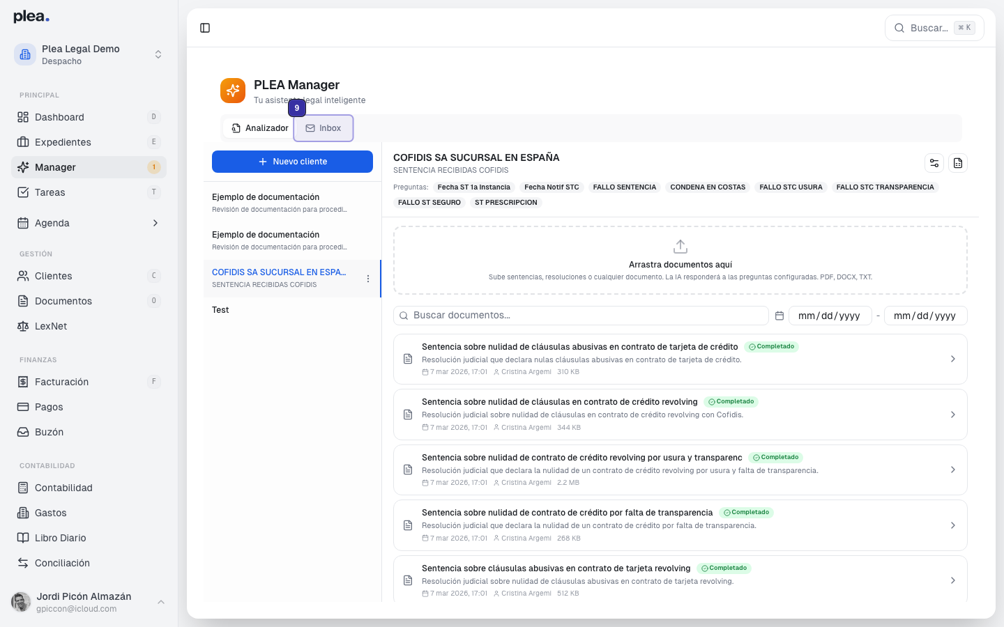Click the date range calendar icon
The image size is (1004, 627).
(779, 316)
